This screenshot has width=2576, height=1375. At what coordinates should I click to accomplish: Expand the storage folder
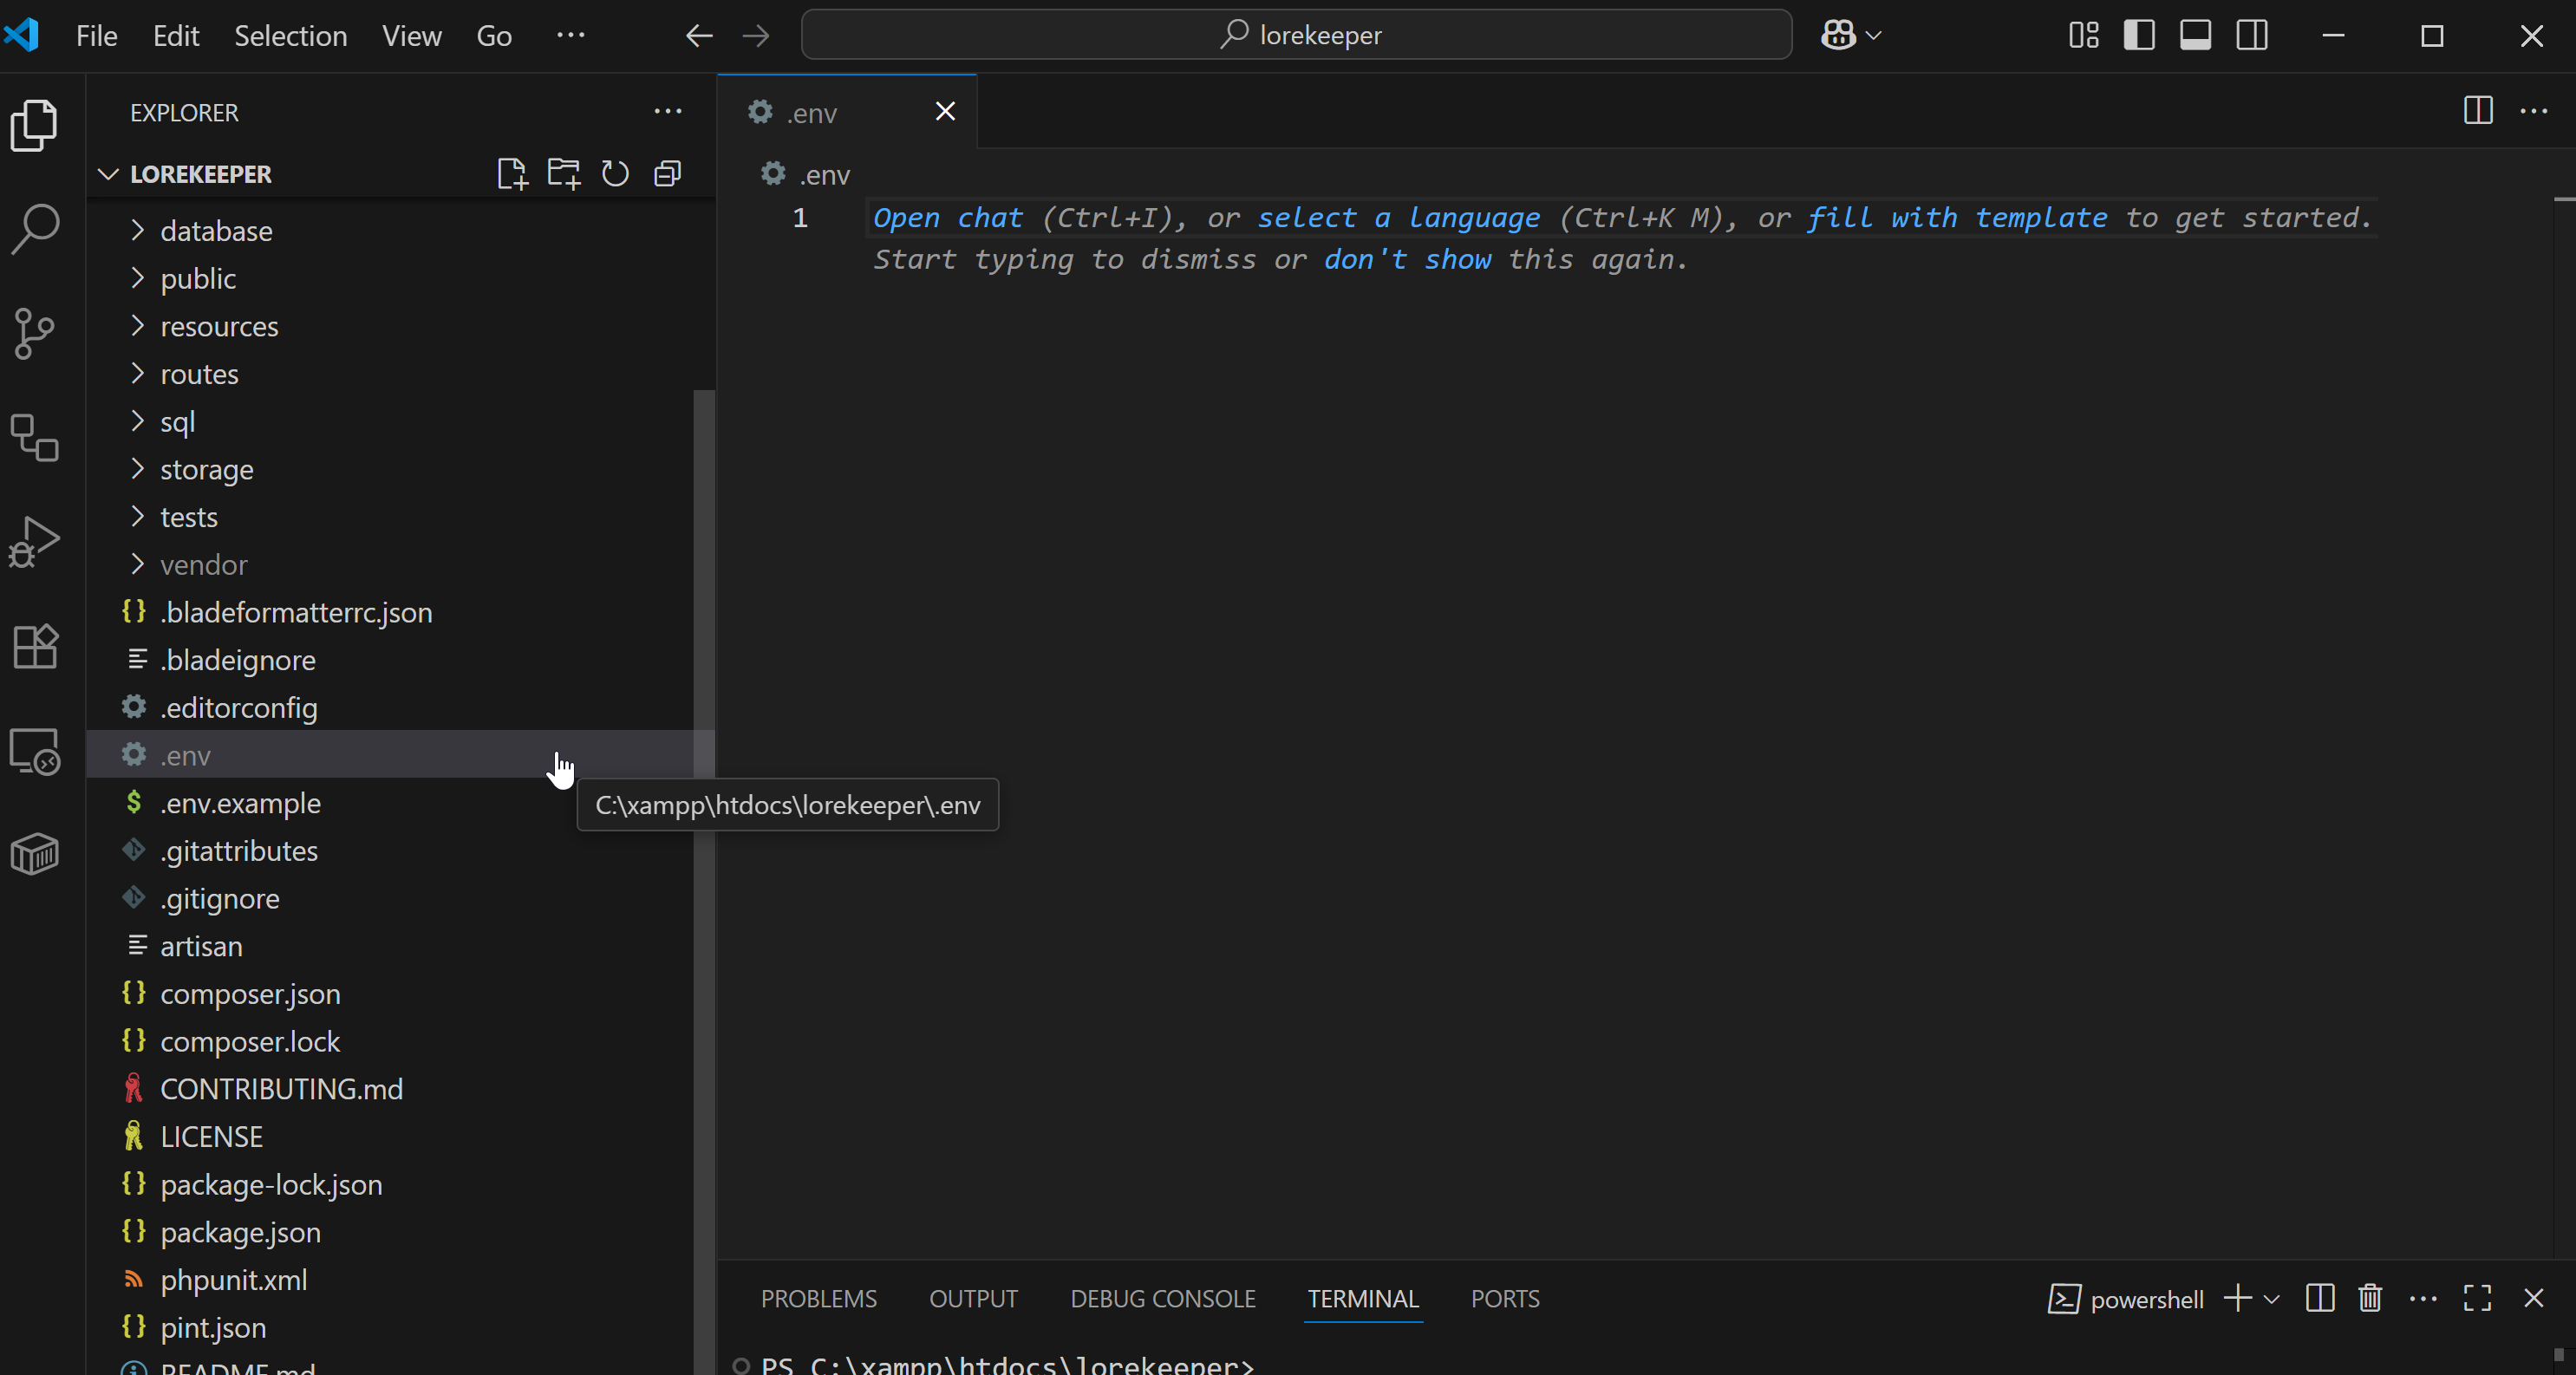pos(206,469)
